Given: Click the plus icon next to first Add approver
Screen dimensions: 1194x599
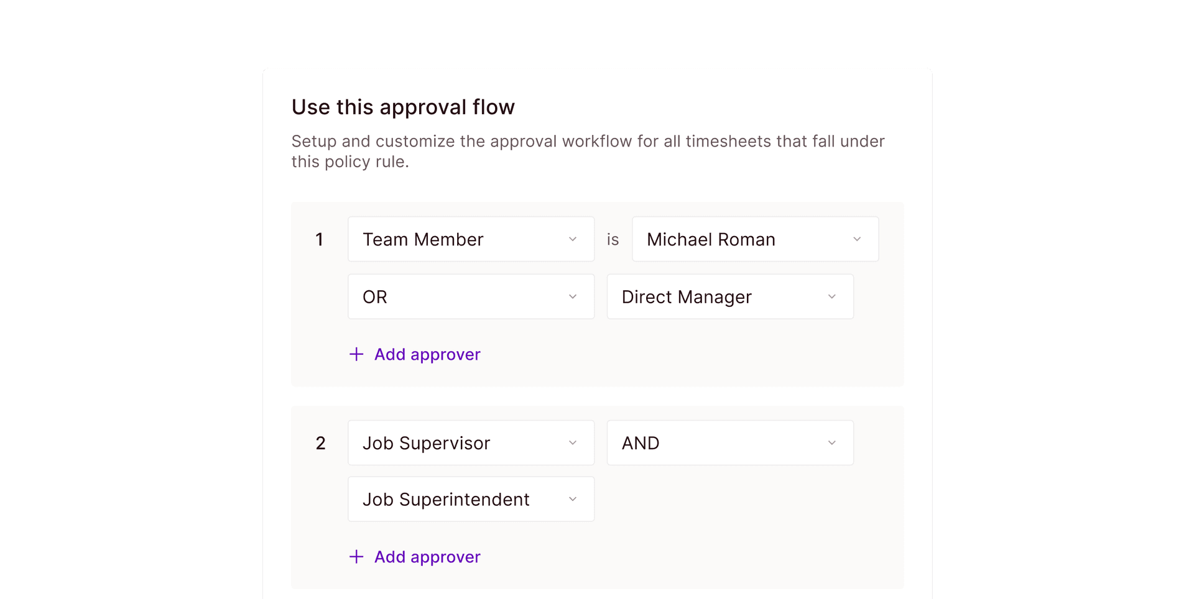Looking at the screenshot, I should click(x=356, y=354).
